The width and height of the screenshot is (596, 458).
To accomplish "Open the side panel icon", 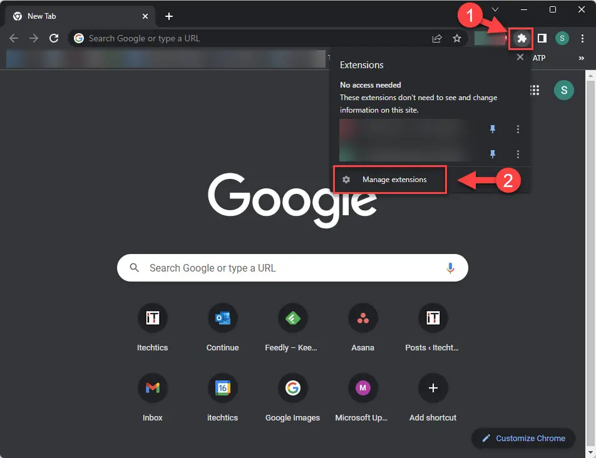I will (542, 38).
